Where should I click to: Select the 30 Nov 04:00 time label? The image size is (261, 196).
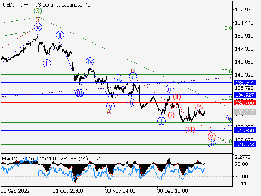click(x=120, y=191)
